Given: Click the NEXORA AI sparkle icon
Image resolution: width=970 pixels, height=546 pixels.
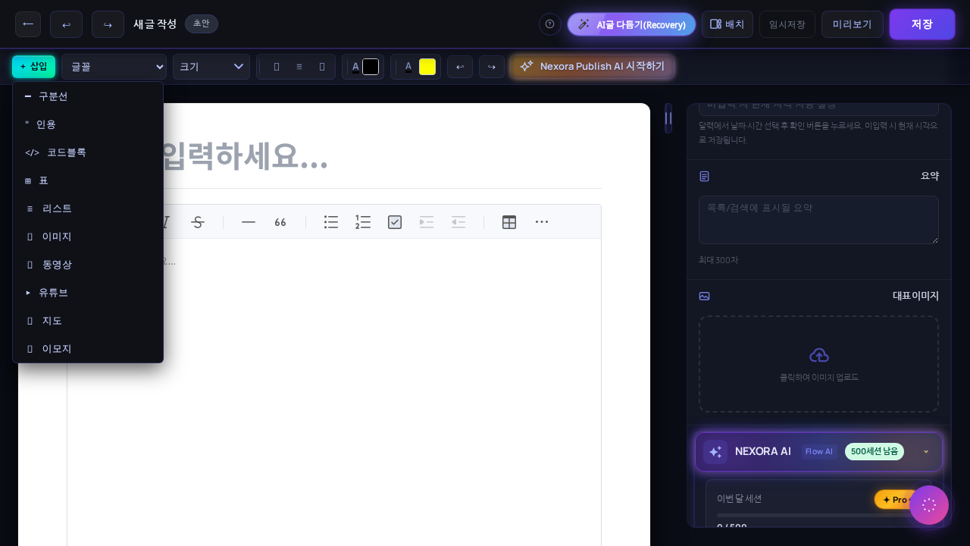Looking at the screenshot, I should (715, 452).
